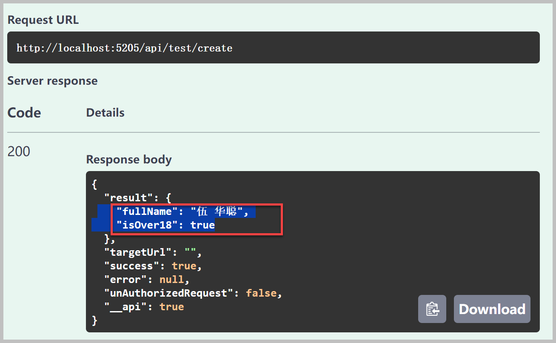Click the highlighted "fullName" key
This screenshot has height=343, width=556.
[x=147, y=212]
